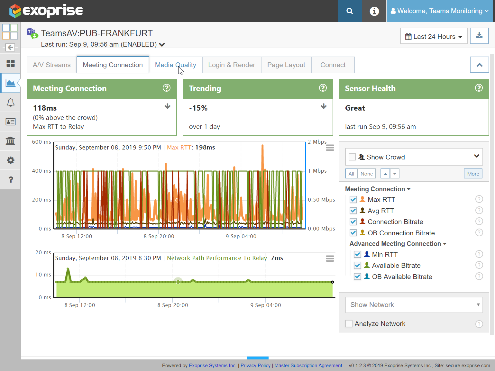Open help for Max RTT metric
The height and width of the screenshot is (371, 495).
479,199
